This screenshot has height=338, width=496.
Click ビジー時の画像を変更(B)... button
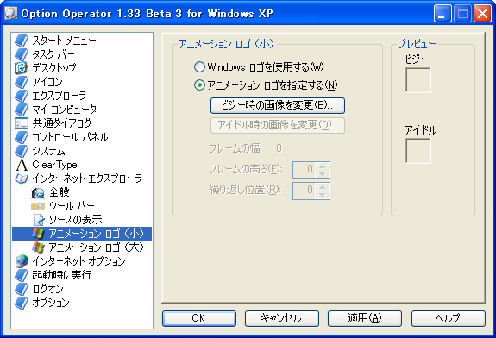278,105
